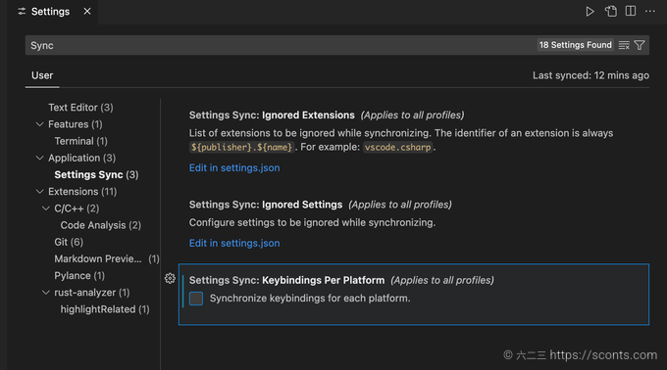Viewport: 667px width, 370px height.
Task: Click the vscode.csharp code example
Action: [x=397, y=147]
